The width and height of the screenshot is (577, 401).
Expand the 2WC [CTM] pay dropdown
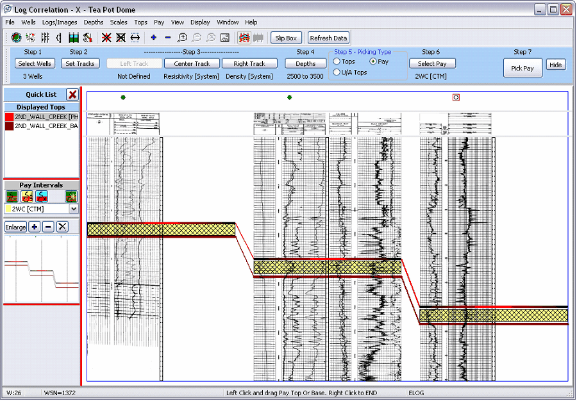tap(73, 209)
